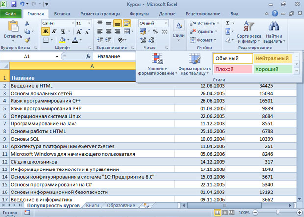Toggle italic formatting (К)

[x=53, y=31]
